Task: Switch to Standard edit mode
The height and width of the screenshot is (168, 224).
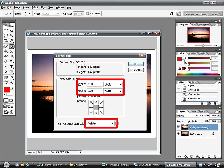Action: pos(6,101)
